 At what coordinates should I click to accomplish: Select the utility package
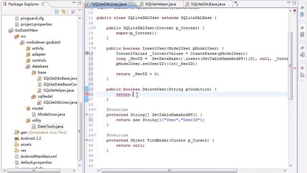click(x=36, y=121)
